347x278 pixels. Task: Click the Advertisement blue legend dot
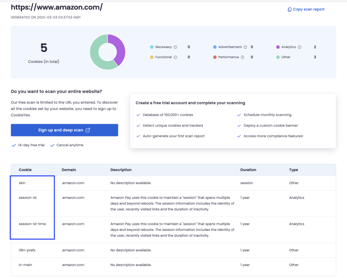215,47
